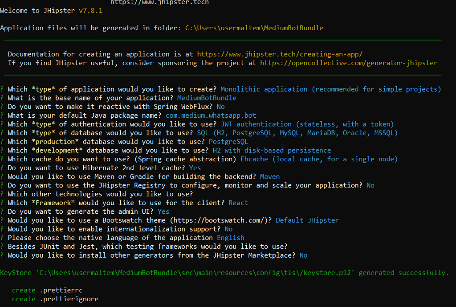
Task: Click the SQL database type answer
Action: point(297,133)
